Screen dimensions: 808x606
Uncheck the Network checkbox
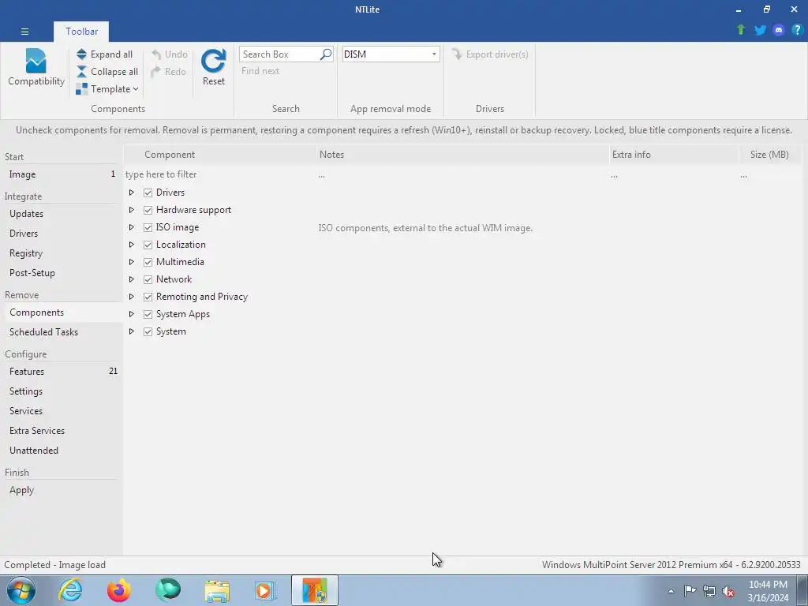(148, 279)
